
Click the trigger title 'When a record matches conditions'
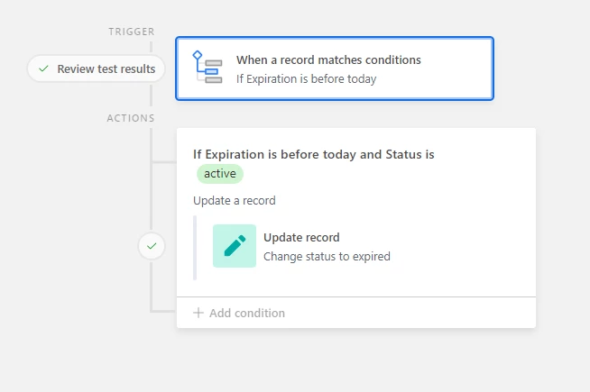328,59
